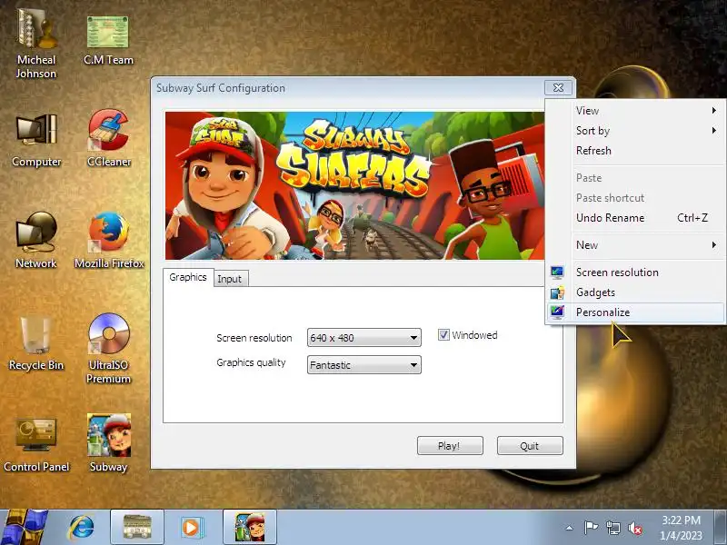Click the muted volume tray icon
The image size is (727, 545).
pyautogui.click(x=635, y=528)
